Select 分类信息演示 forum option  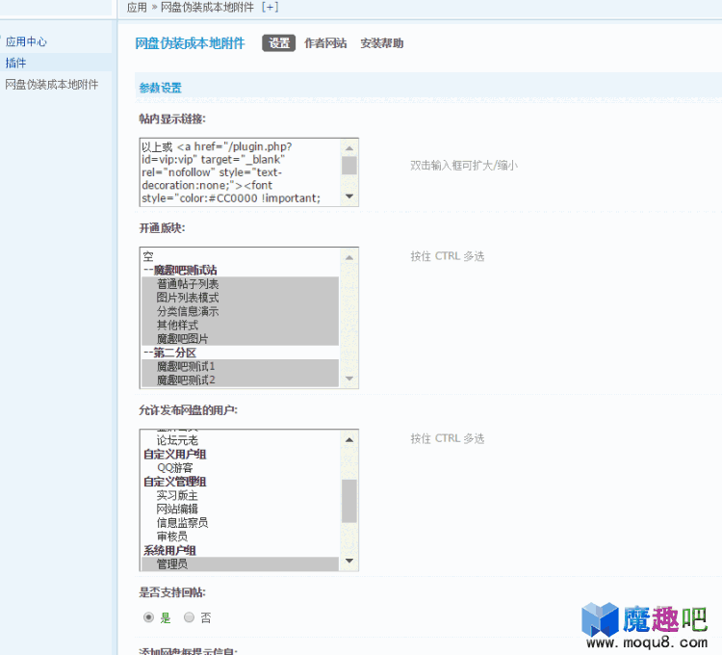pos(240,311)
